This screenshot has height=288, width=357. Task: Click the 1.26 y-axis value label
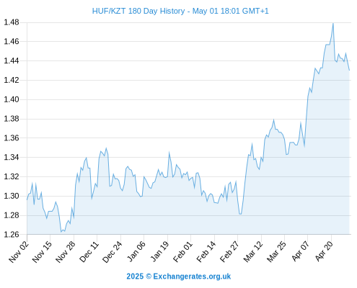(12, 235)
